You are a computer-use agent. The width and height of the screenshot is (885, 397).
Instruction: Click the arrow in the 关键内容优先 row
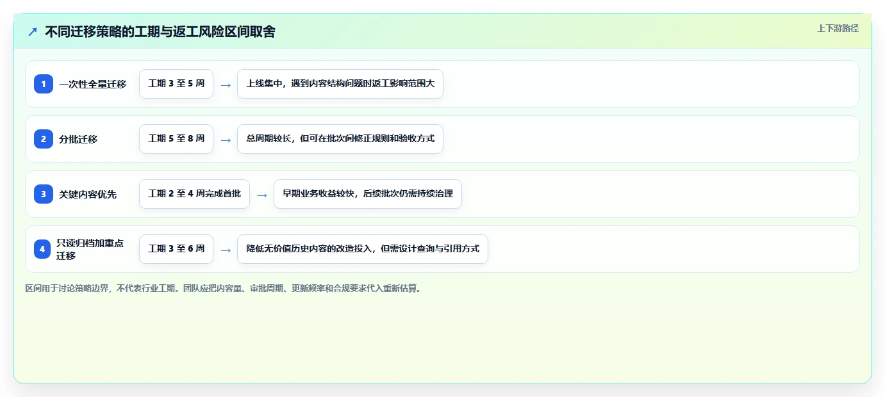(x=262, y=195)
